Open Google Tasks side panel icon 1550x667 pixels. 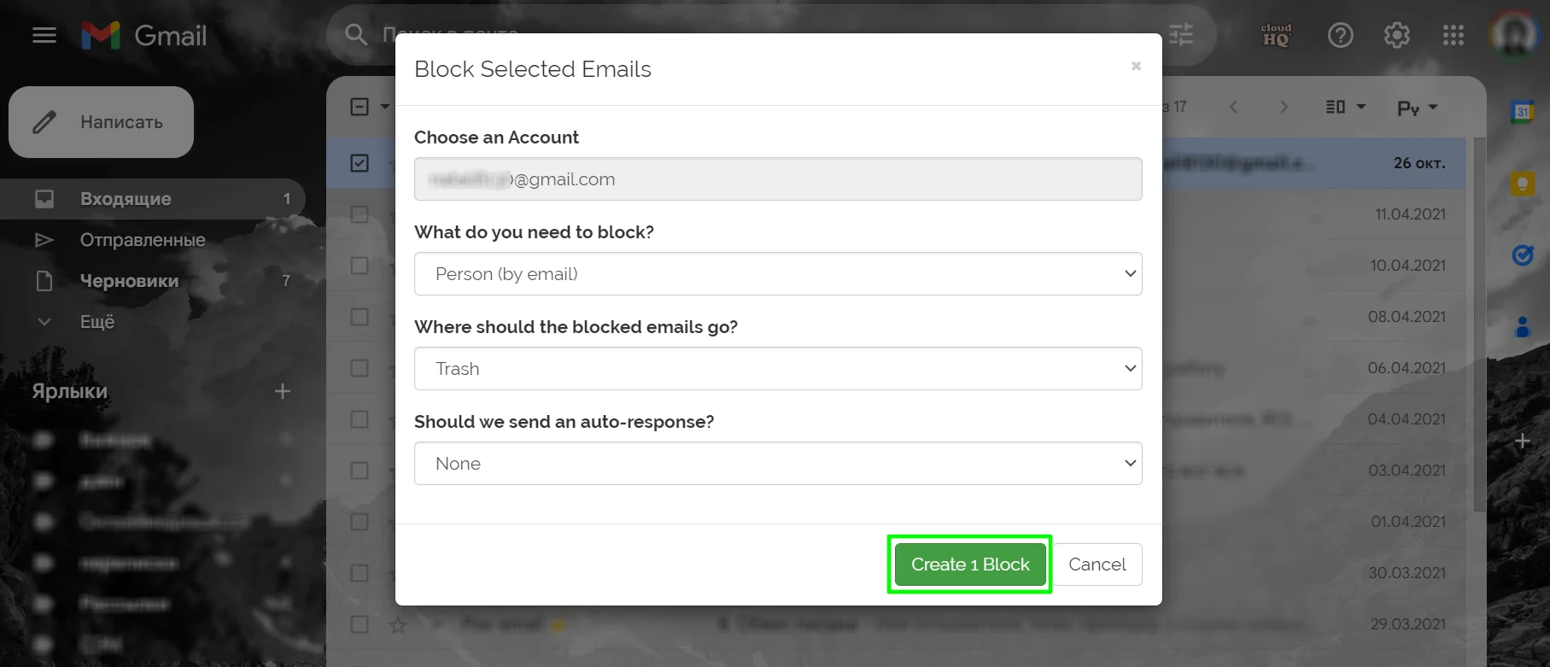coord(1522,255)
